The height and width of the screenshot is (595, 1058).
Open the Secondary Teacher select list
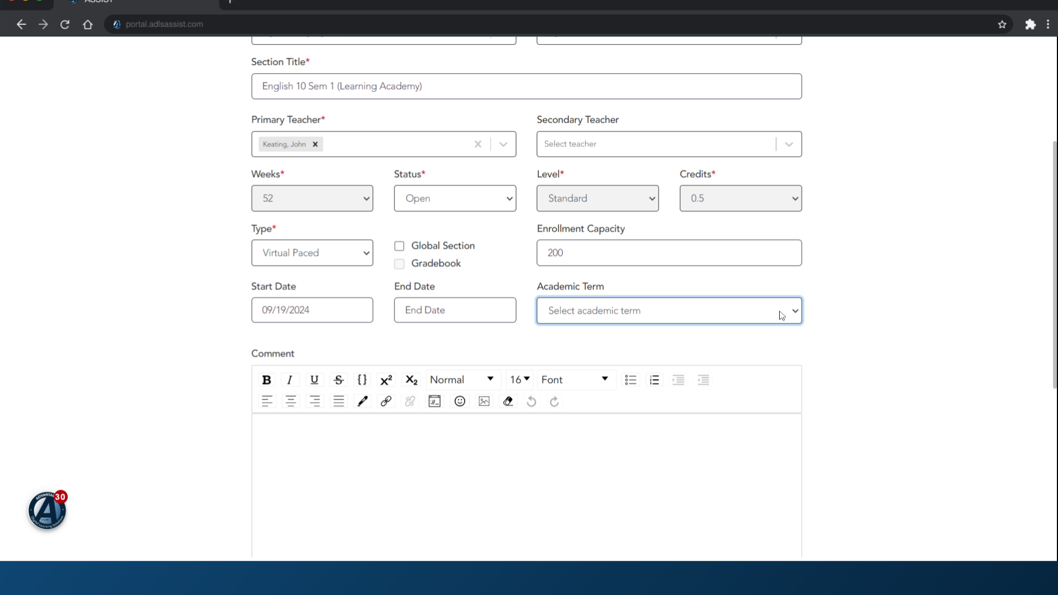tap(669, 144)
